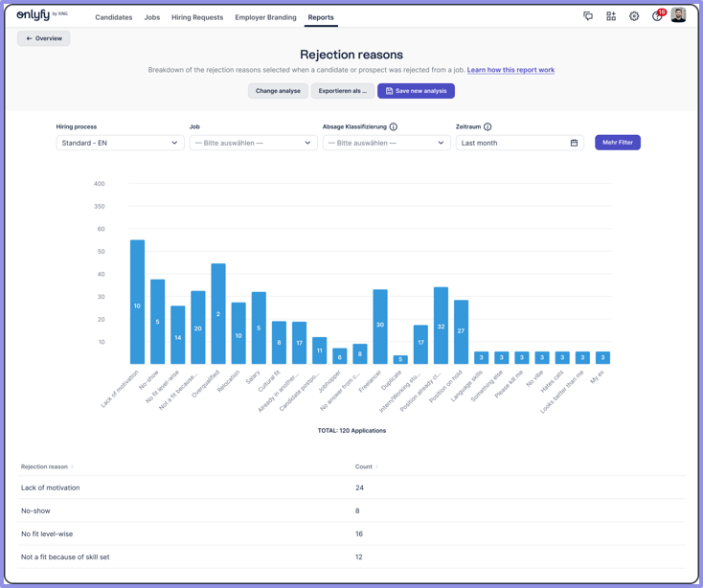Click the calendar icon in Zeitraum field
The image size is (703, 588).
[574, 143]
